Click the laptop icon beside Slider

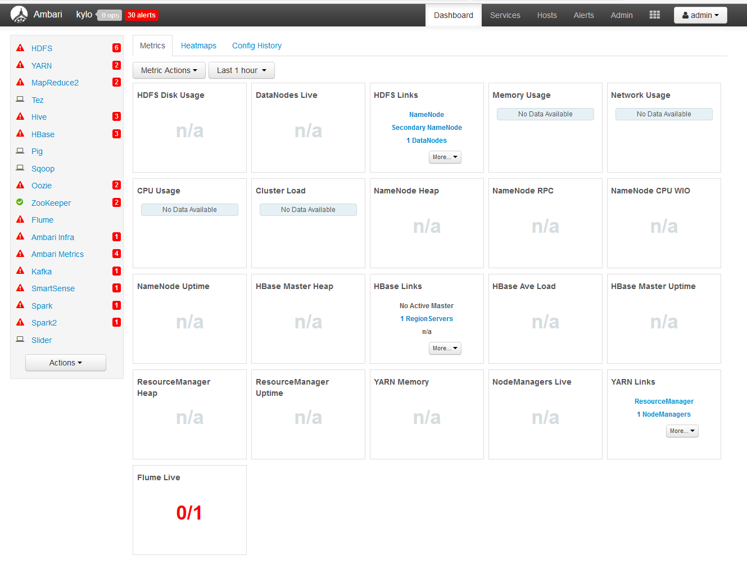tap(20, 340)
